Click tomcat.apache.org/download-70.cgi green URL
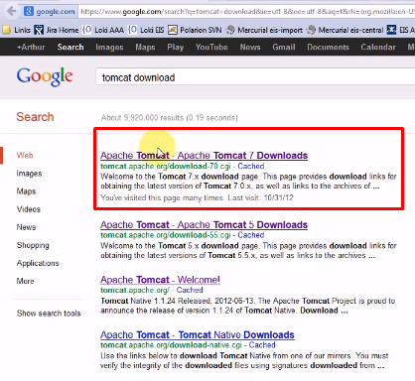The width and height of the screenshot is (415, 381). (x=166, y=166)
